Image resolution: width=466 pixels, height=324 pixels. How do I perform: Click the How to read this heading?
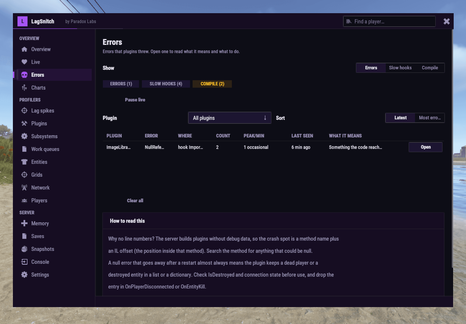point(127,221)
